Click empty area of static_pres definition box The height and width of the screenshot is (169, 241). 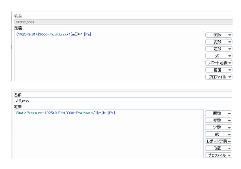108,60
